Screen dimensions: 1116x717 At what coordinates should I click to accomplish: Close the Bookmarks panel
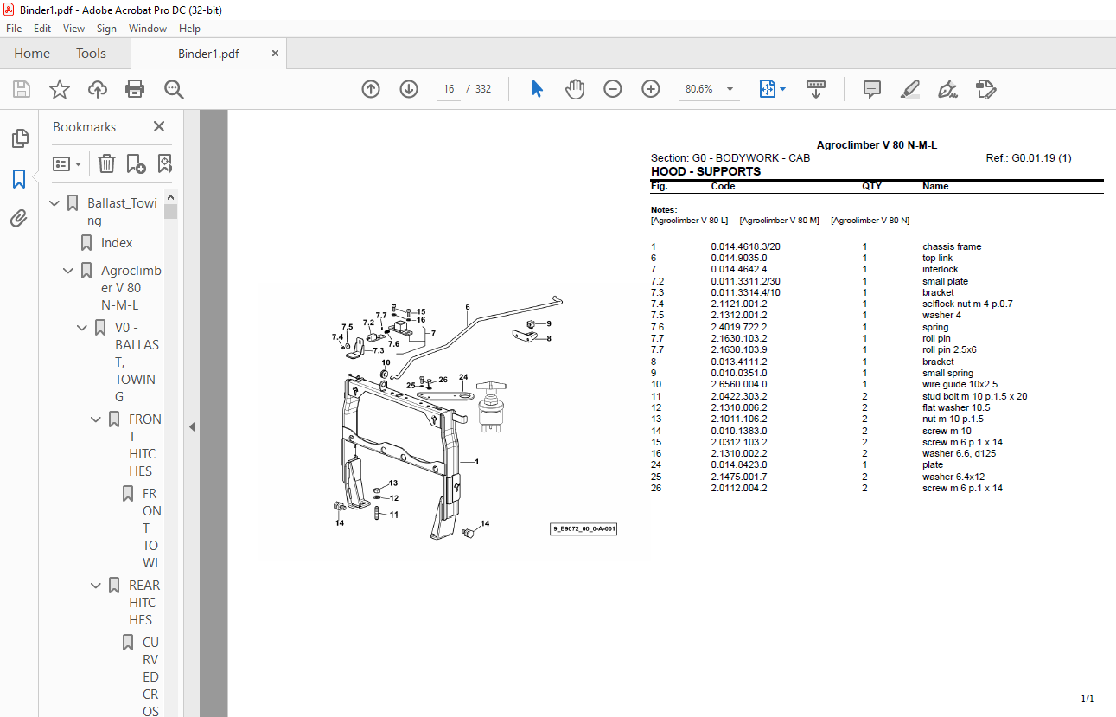coord(159,126)
